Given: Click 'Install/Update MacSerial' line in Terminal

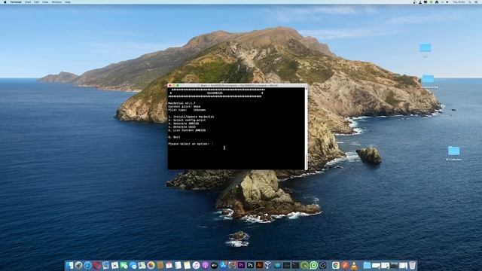Looking at the screenshot, I should point(191,117).
